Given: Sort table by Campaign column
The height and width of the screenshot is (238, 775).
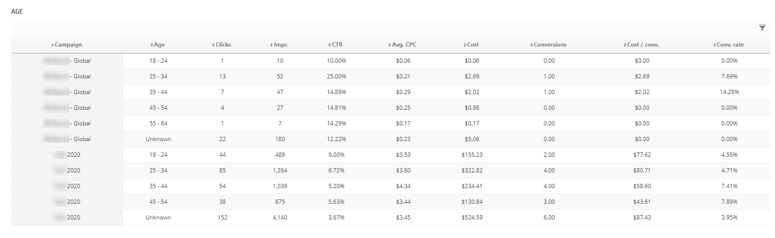Looking at the screenshot, I should (x=68, y=45).
